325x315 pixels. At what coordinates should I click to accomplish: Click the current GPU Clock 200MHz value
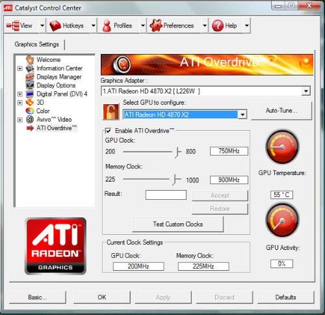click(x=138, y=266)
